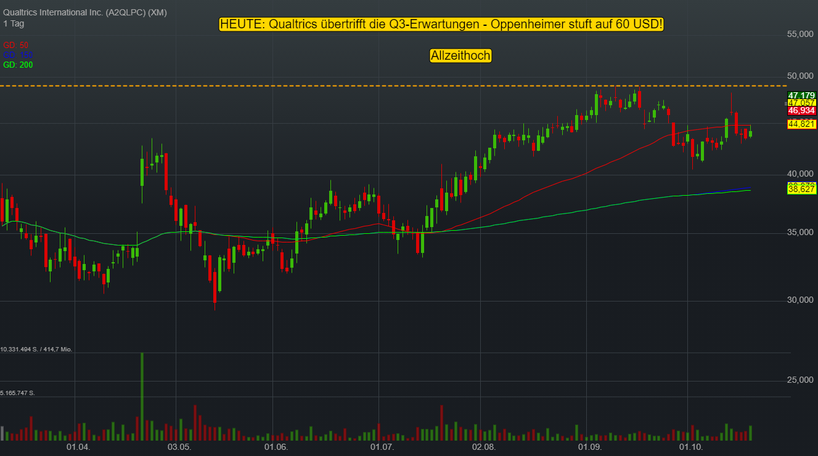Viewport: 818px width, 456px height.
Task: Select the yellow 47,057 price tag
Action: 801,103
